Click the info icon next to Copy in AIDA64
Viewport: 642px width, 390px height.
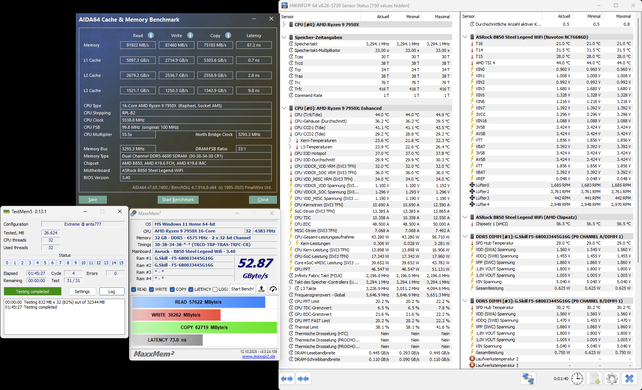pos(228,35)
